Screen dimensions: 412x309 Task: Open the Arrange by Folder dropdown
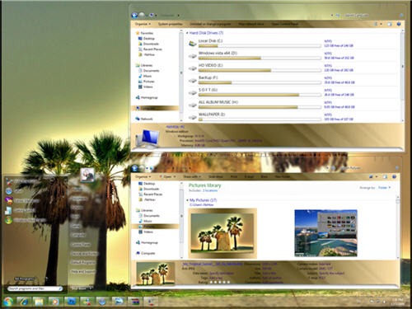(x=384, y=188)
